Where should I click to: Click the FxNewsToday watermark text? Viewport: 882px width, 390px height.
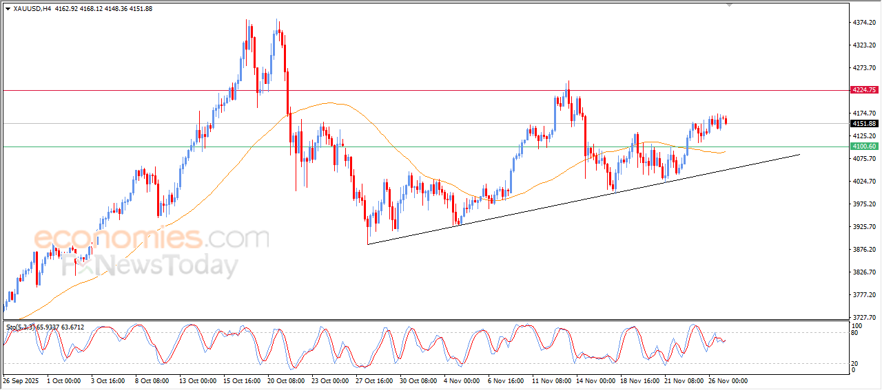click(x=150, y=266)
